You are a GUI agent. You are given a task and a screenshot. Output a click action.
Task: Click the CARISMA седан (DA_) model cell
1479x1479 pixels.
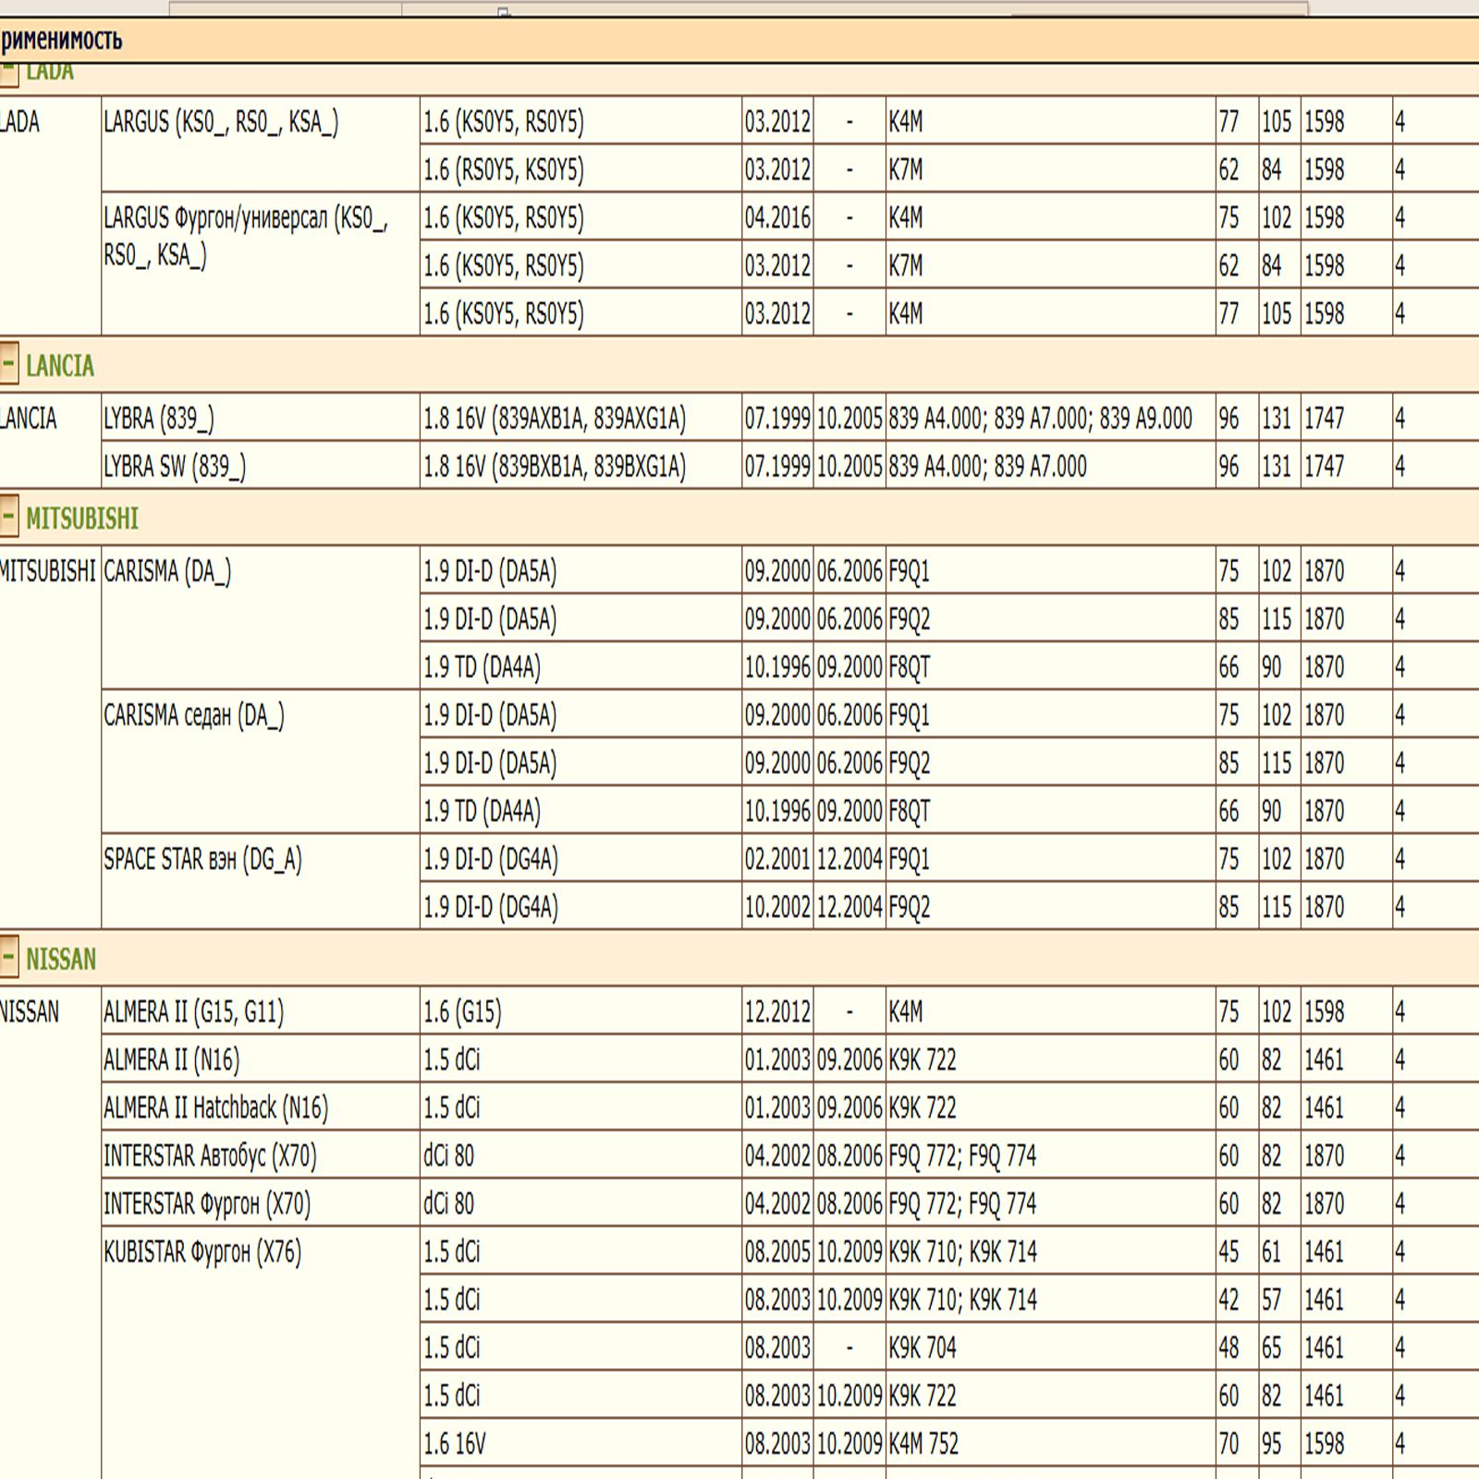click(x=194, y=715)
